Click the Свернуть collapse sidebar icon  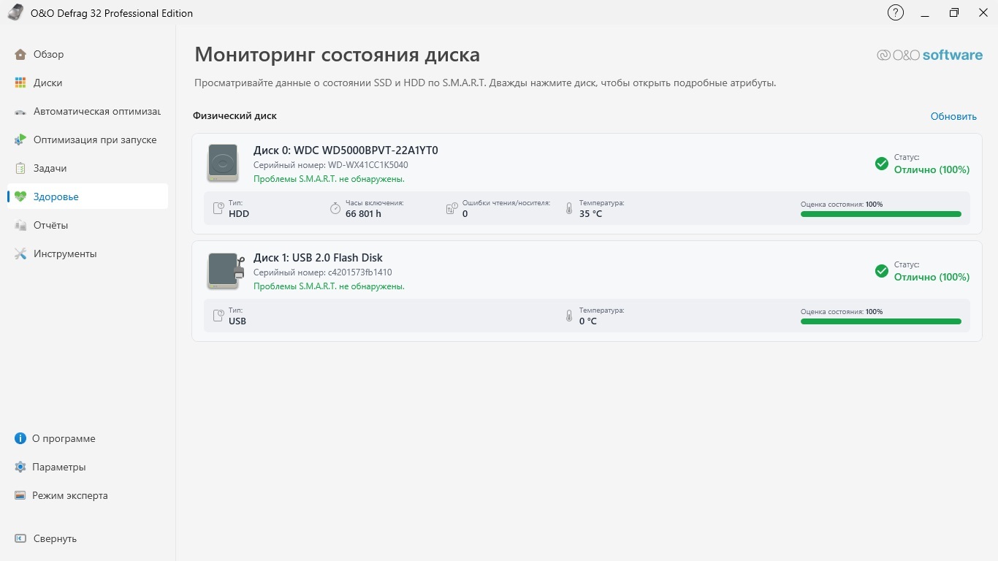pyautogui.click(x=20, y=538)
